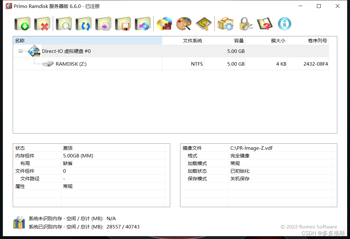Delete the selected virtual disk
350x239 pixels.
[x=42, y=23]
